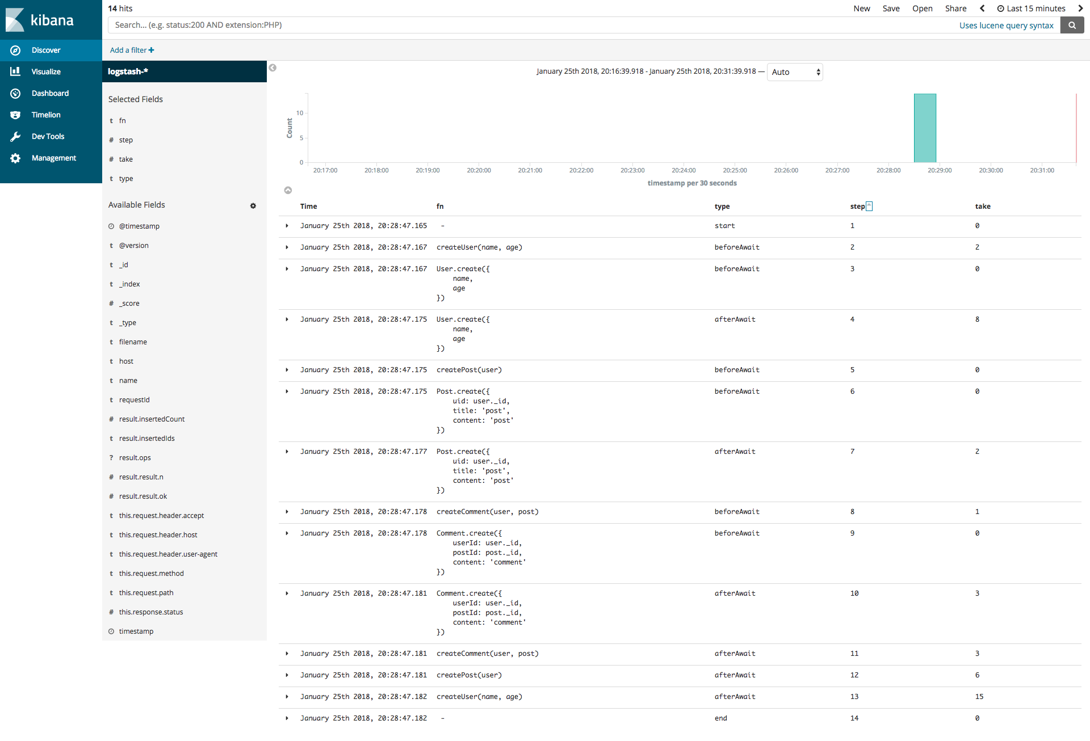Screen dimensions: 1090x741
Task: Open the Timelion icon
Action: 15,115
